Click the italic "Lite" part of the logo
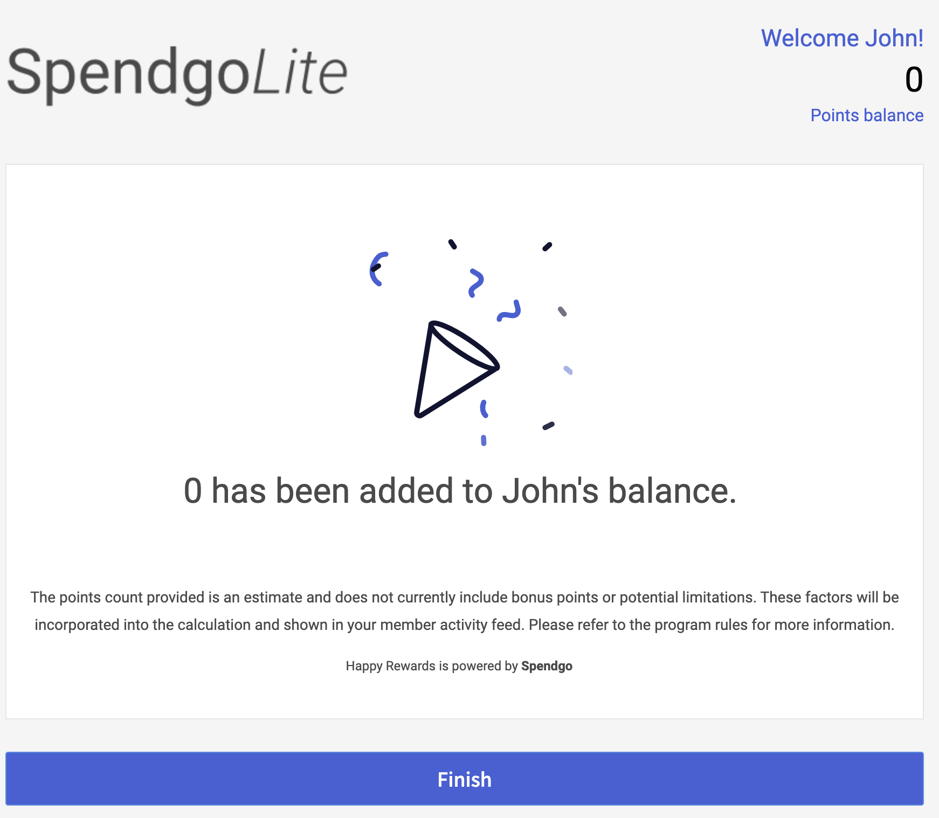 point(300,73)
